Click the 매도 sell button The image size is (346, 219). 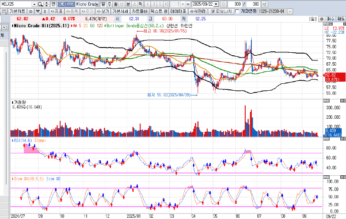coord(340,19)
